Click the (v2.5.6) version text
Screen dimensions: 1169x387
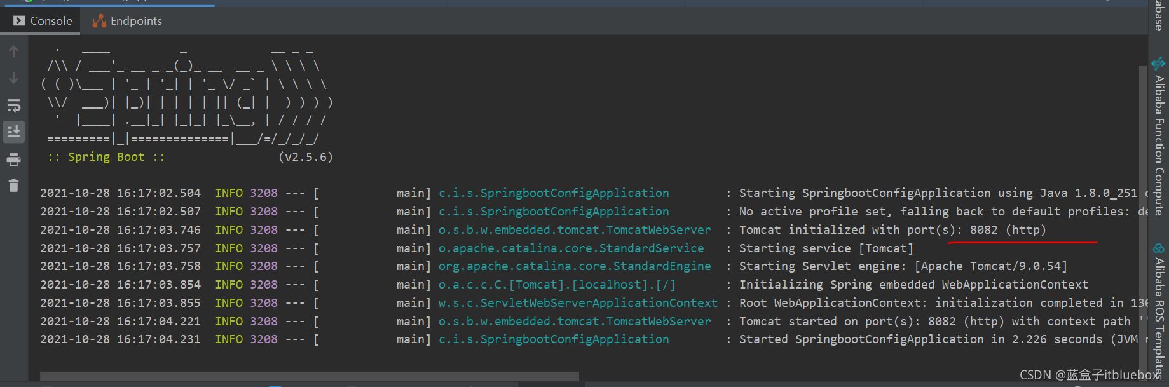[306, 157]
